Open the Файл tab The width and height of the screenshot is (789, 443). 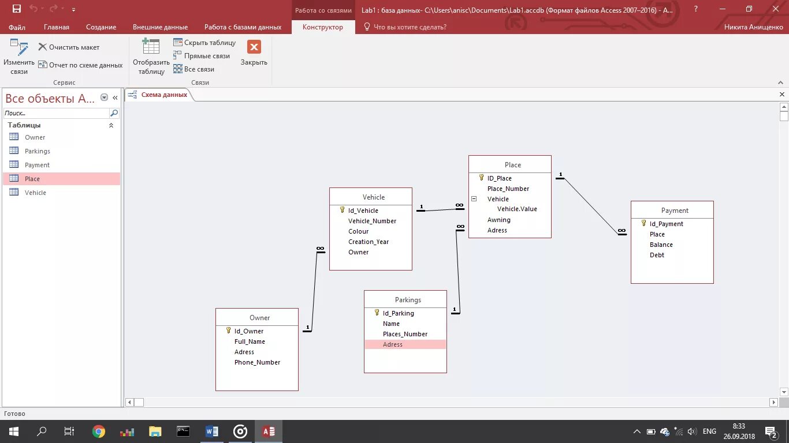17,27
